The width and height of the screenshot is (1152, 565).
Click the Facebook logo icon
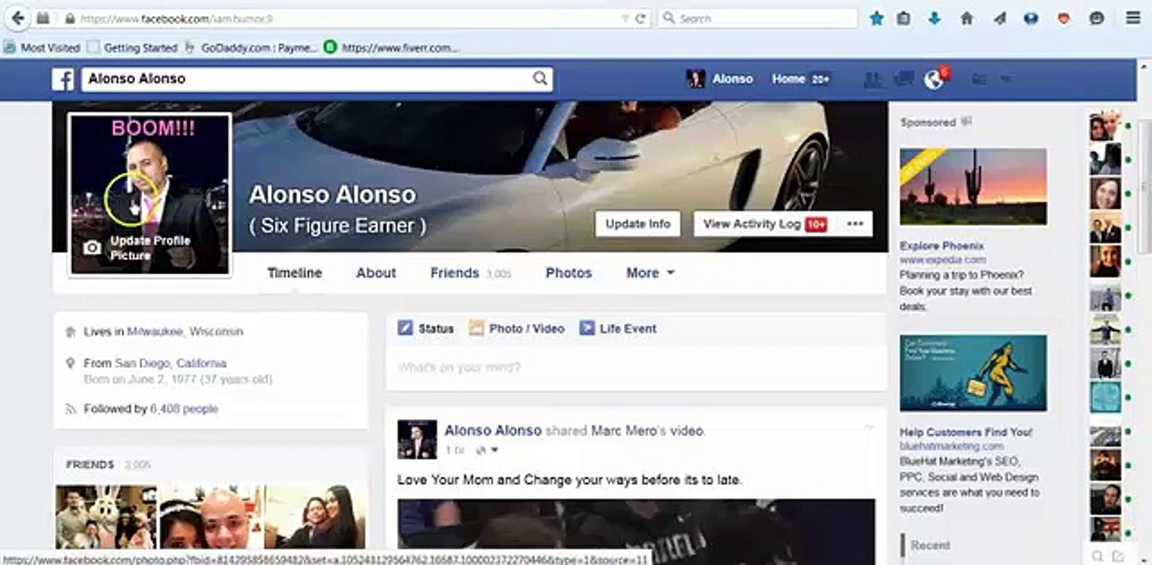click(x=63, y=78)
